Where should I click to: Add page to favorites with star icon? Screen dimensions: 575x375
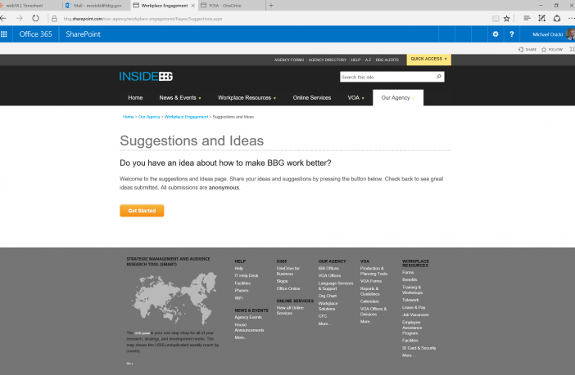click(x=506, y=17)
